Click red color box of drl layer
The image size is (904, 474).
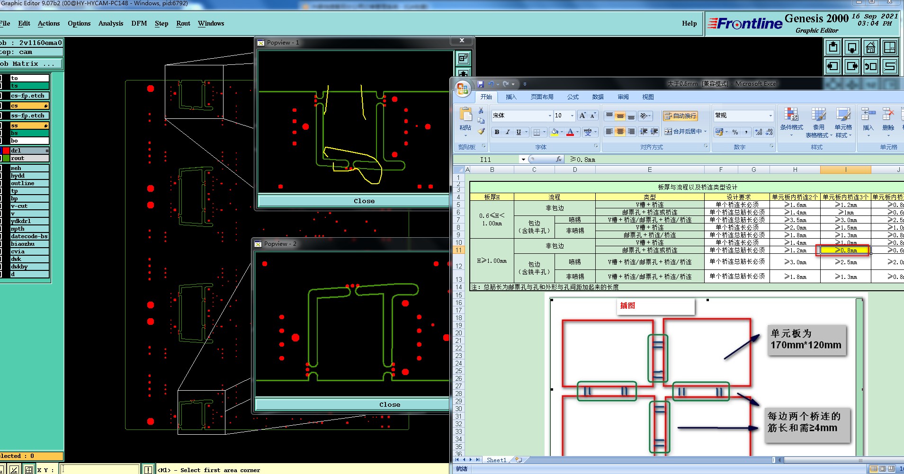[x=6, y=151]
